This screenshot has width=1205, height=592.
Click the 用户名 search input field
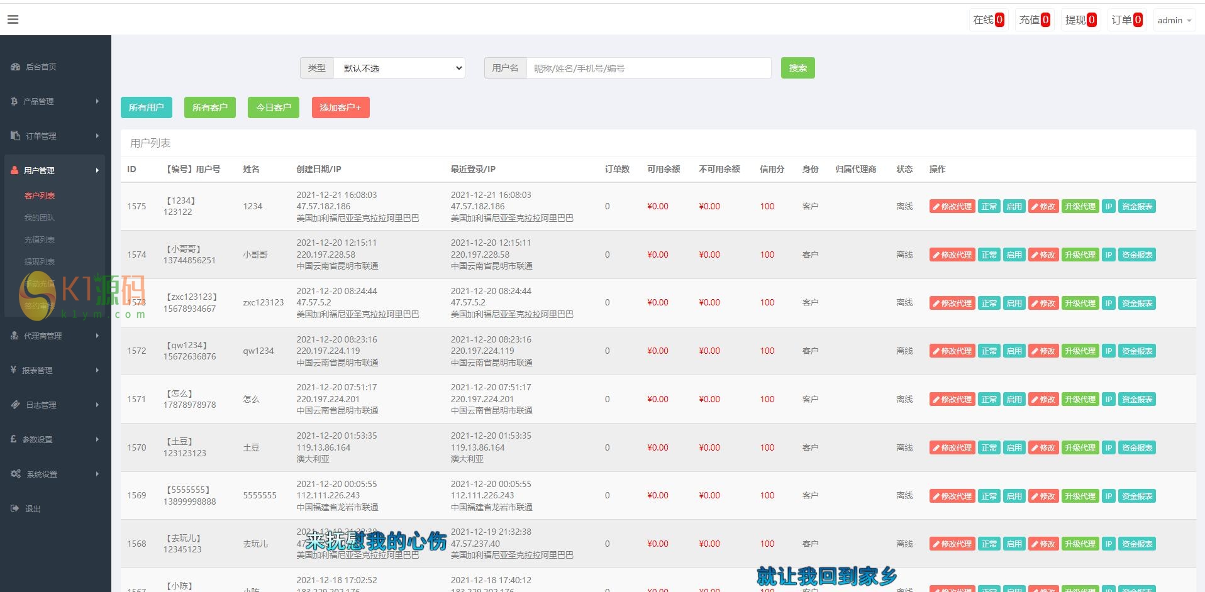tap(648, 68)
